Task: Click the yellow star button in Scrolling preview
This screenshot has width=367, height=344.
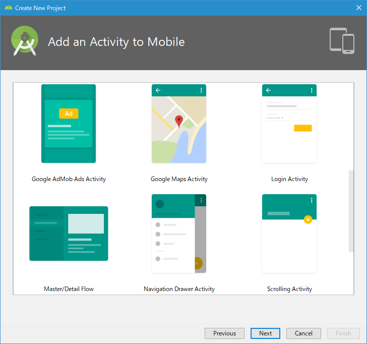Action: click(308, 219)
